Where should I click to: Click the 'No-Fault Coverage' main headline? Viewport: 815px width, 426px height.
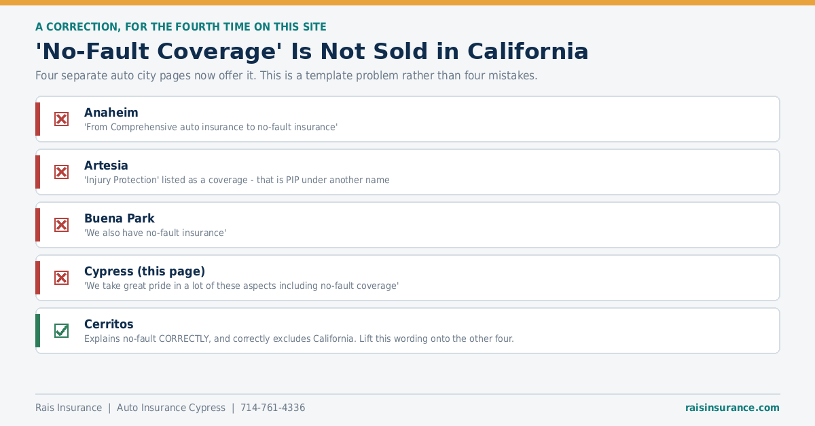pyautogui.click(x=312, y=52)
